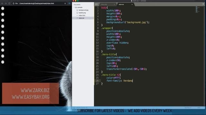Click 'z-index:50;' in the editor
Image resolution: width=206 pixels, height=115 pixels.
pyautogui.click(x=114, y=60)
